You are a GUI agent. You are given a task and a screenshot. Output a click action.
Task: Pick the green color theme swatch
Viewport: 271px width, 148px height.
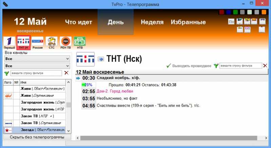(x=235, y=12)
